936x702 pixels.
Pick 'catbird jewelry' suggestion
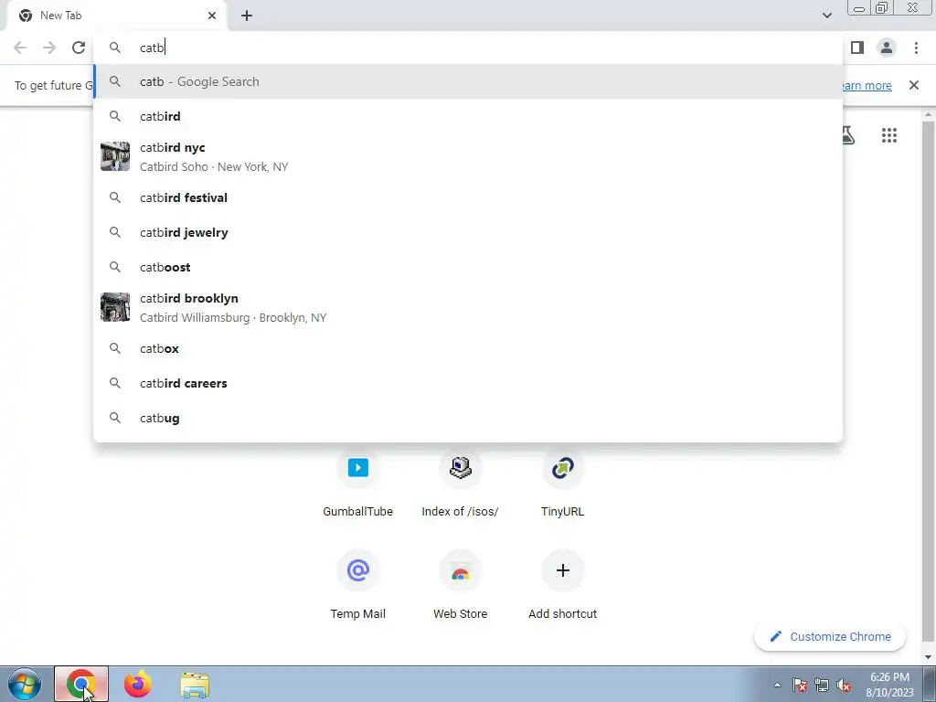coord(468,232)
